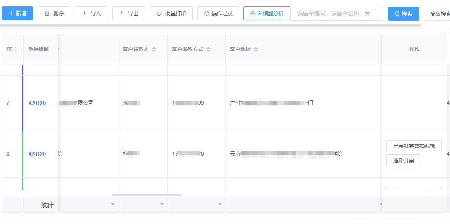Click 批量打印 batch print button
This screenshot has width=450, height=224.
(171, 13)
